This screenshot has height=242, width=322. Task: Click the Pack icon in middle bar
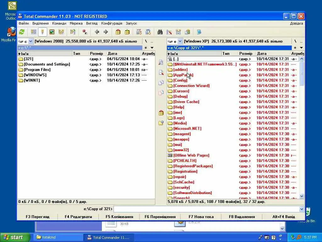point(161,113)
